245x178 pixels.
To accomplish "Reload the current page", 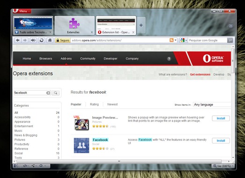I will pyautogui.click(x=42, y=41).
